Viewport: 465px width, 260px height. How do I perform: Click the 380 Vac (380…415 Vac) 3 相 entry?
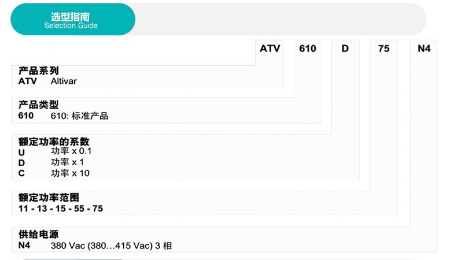click(x=111, y=246)
